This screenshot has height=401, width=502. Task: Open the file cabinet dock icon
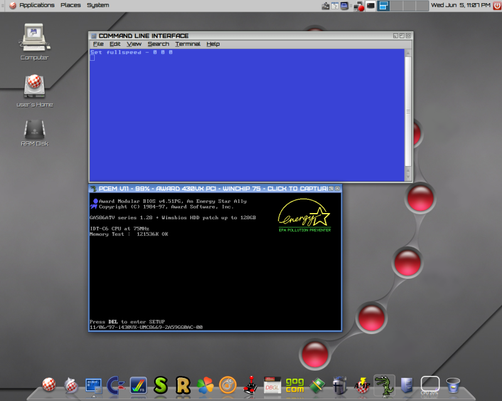coord(407,385)
